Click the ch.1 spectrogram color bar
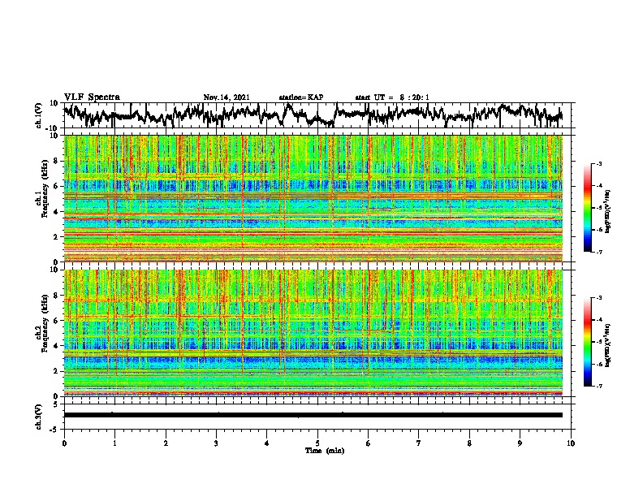 [x=587, y=208]
